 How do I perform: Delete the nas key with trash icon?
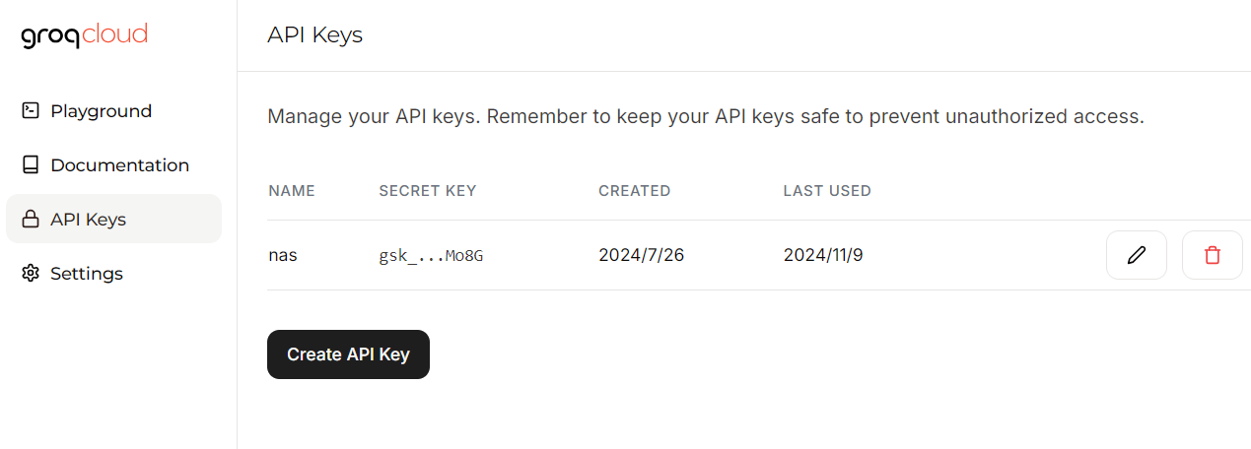[1212, 255]
